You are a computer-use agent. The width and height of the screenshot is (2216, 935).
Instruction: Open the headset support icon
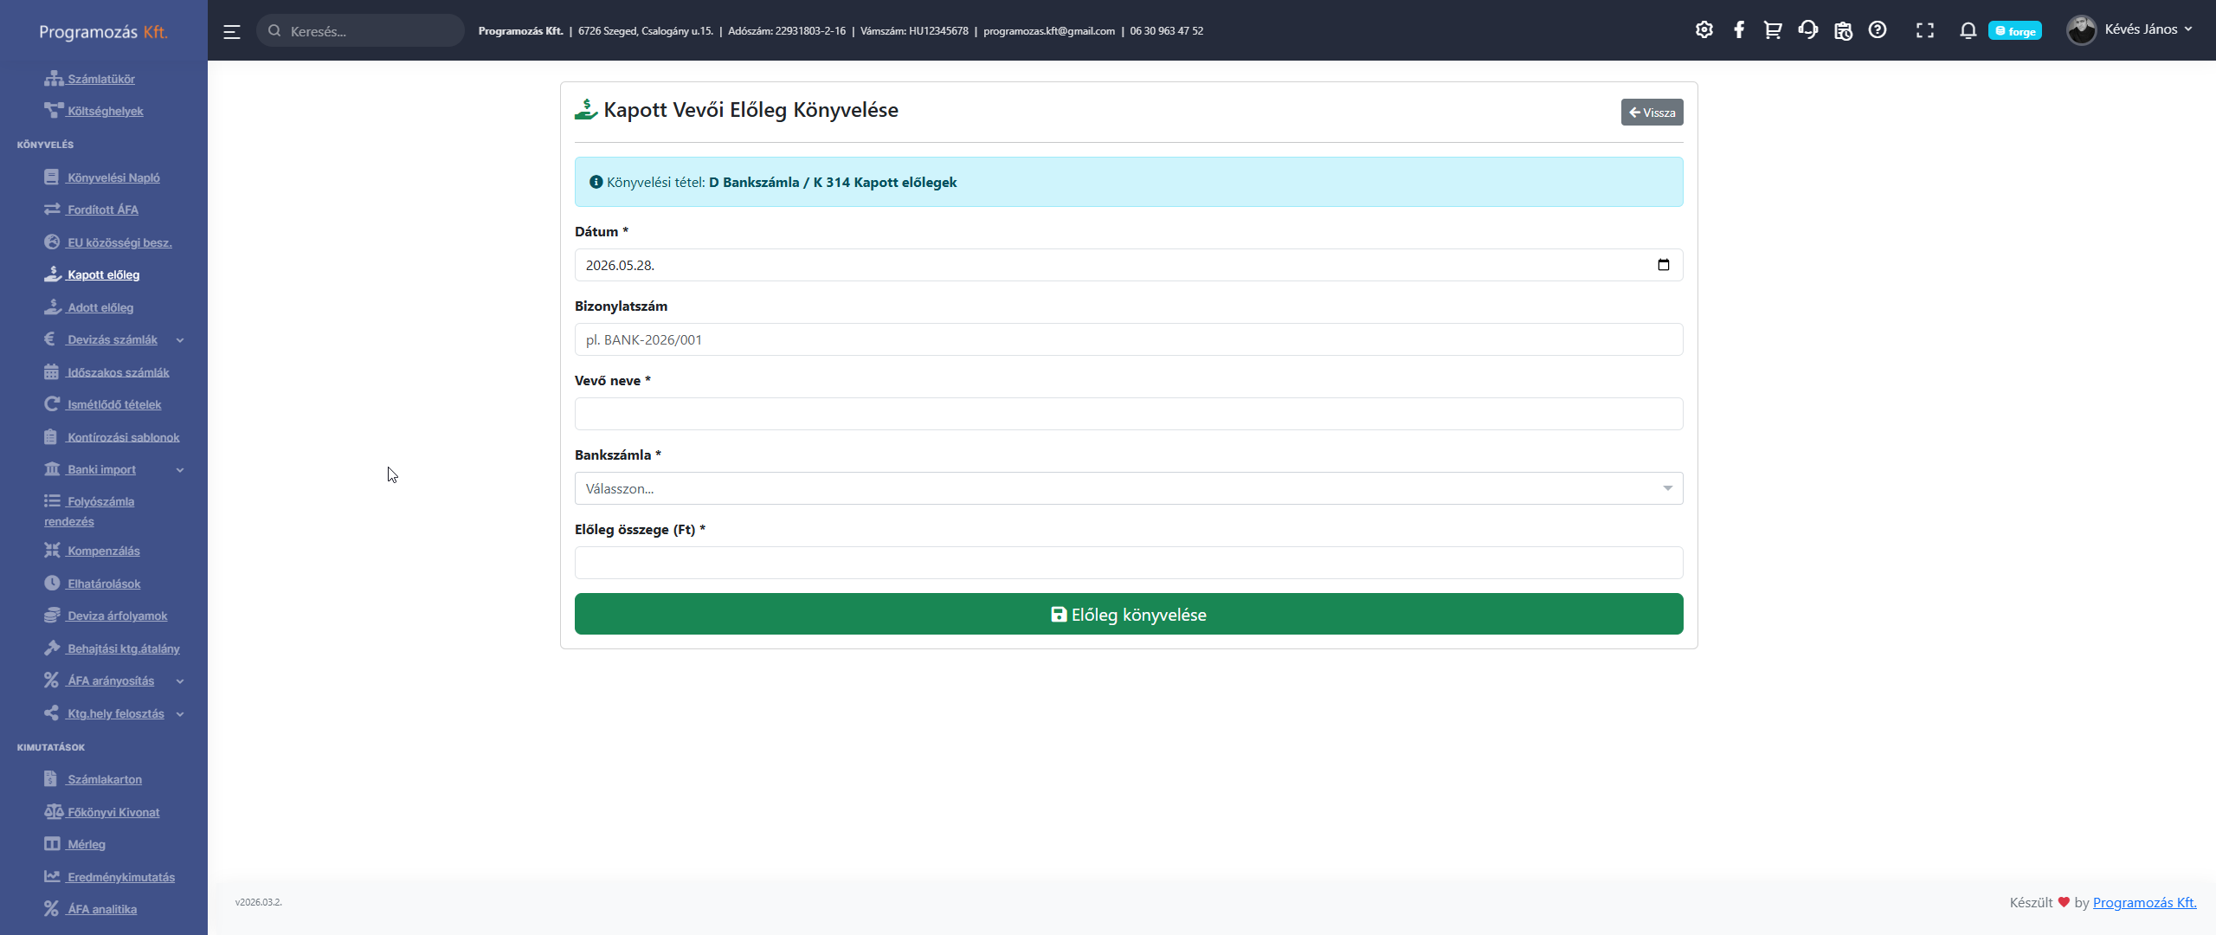pos(1807,30)
